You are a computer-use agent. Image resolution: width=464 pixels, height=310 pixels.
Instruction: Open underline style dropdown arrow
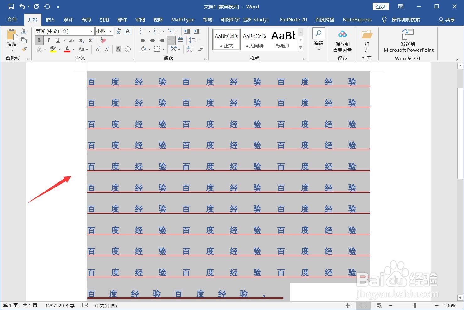65,40
